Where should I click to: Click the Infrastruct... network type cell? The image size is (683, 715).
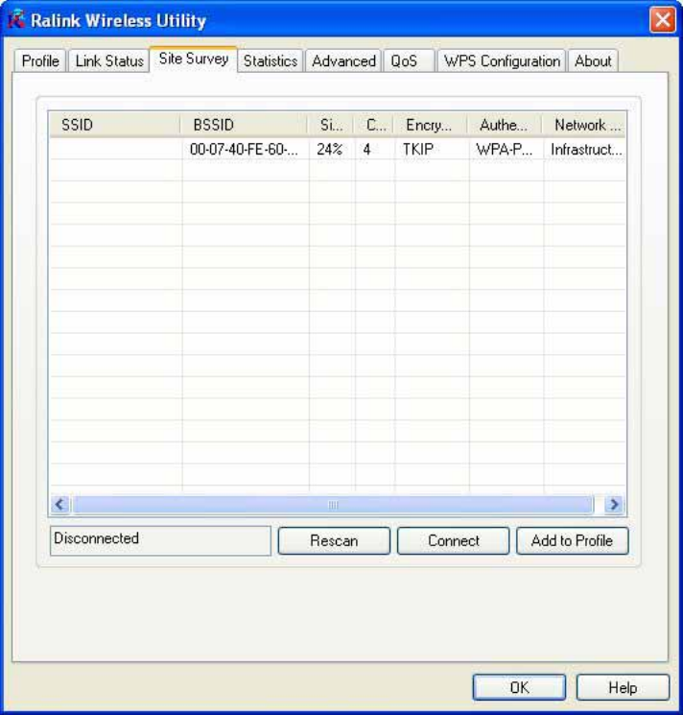[x=586, y=149]
